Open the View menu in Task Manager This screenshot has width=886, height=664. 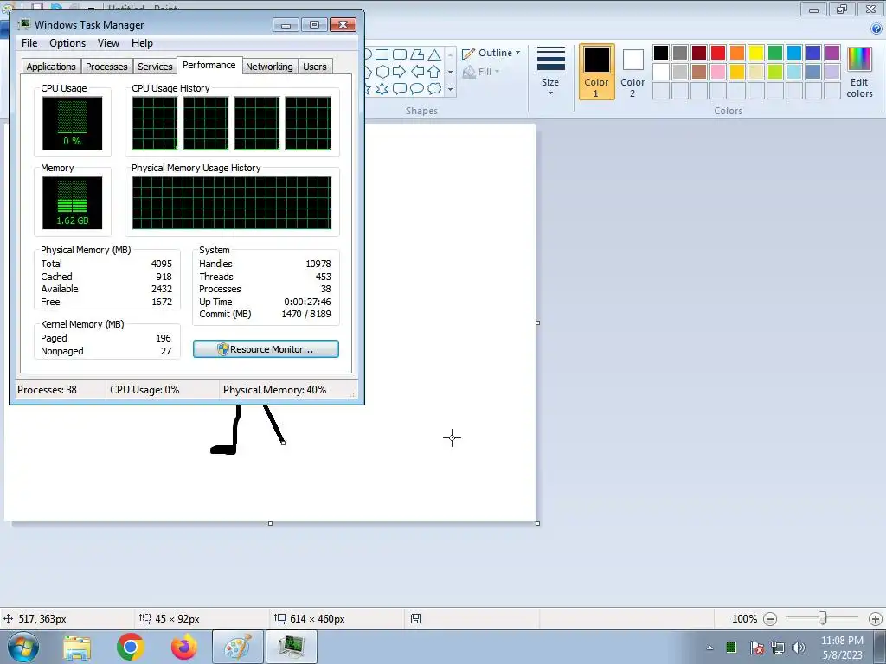pyautogui.click(x=108, y=43)
